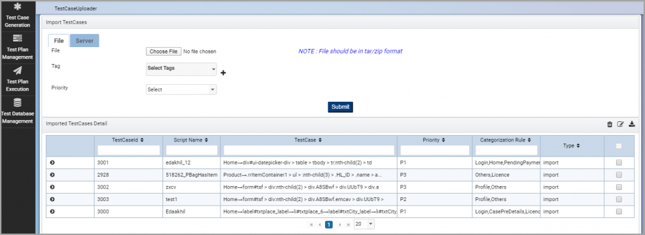Click the plus icon to add tag
Screen dimensions: 645x235
click(x=224, y=73)
